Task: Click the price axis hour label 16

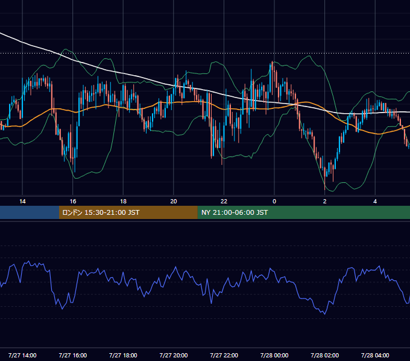Action: point(73,202)
